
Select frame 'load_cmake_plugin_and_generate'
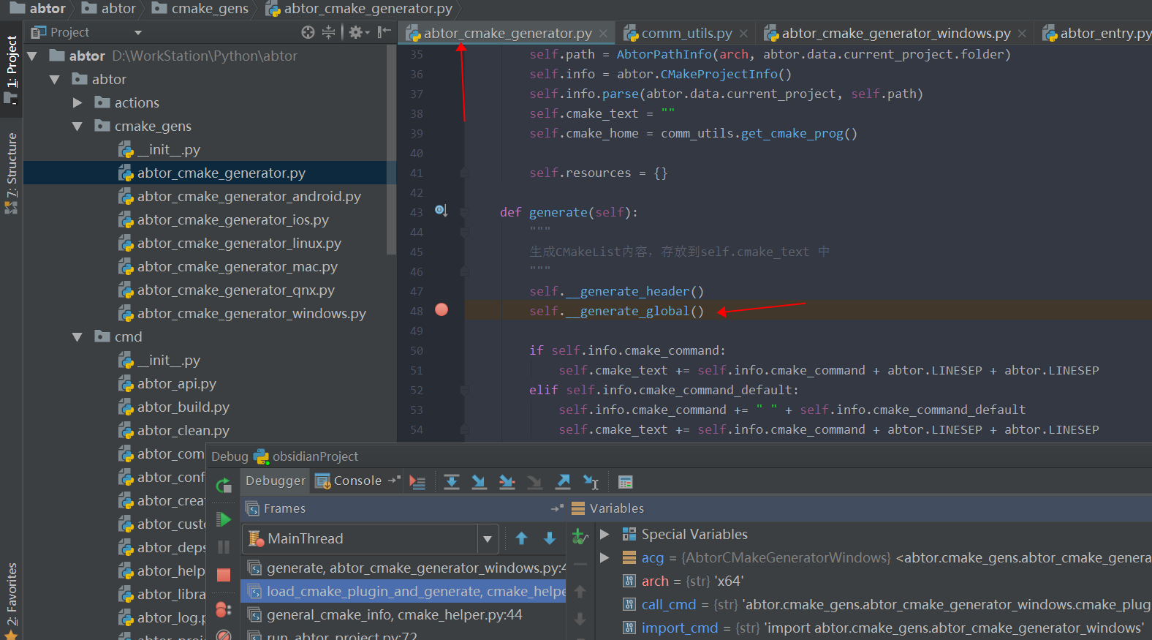point(404,592)
